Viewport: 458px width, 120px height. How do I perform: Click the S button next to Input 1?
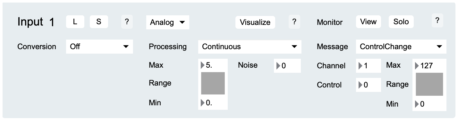coord(99,22)
